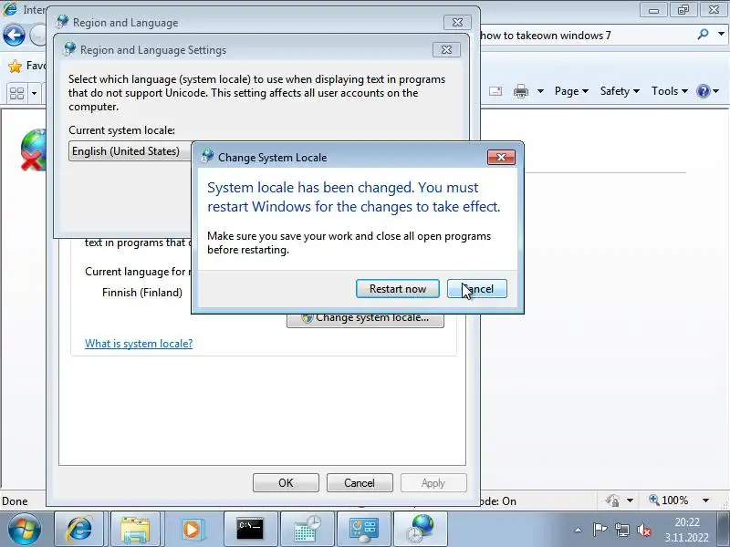Open the English (United States) locale dropdown
The height and width of the screenshot is (547, 730).
130,151
